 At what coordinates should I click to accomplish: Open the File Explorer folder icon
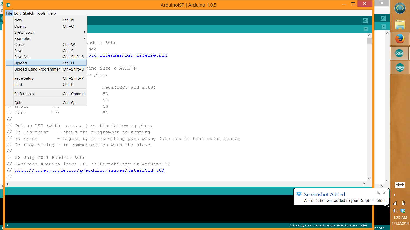click(x=399, y=24)
